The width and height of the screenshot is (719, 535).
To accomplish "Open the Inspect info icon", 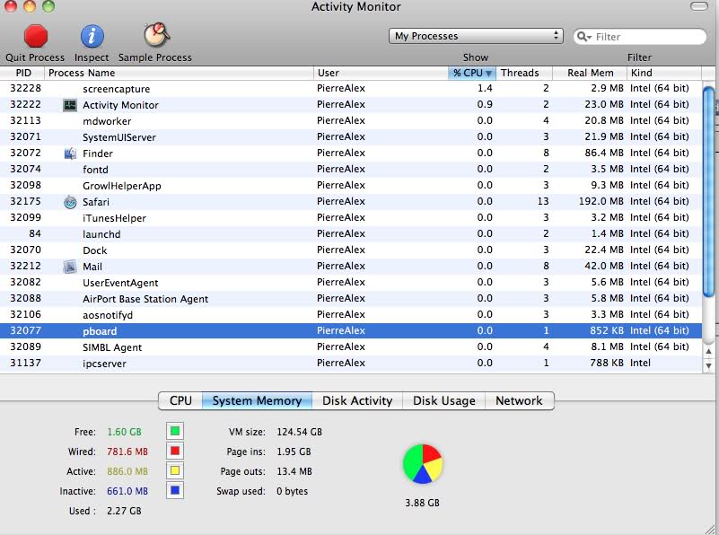I will [92, 36].
